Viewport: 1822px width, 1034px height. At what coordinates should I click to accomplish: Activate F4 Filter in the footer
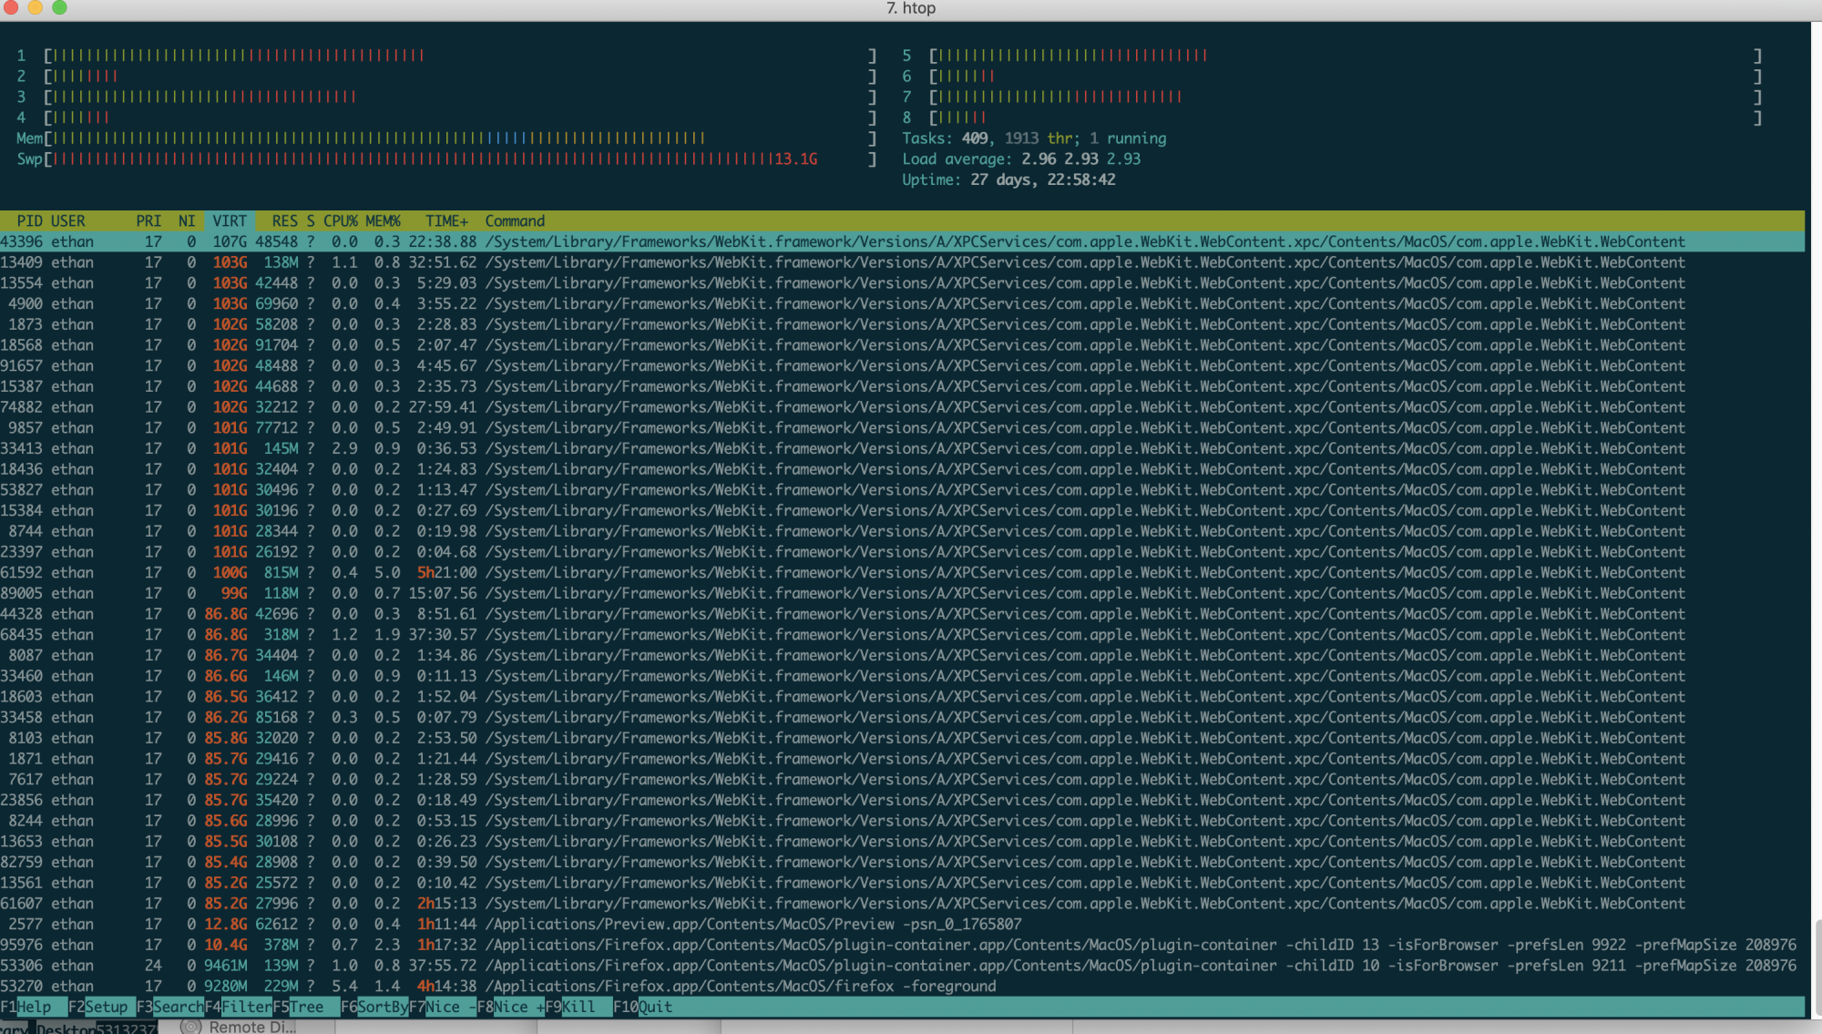pyautogui.click(x=239, y=1007)
